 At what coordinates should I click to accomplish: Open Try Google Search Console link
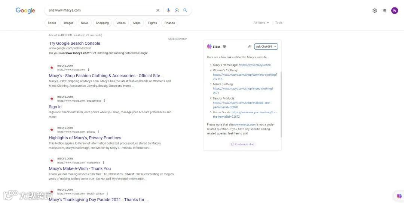pyautogui.click(x=75, y=43)
